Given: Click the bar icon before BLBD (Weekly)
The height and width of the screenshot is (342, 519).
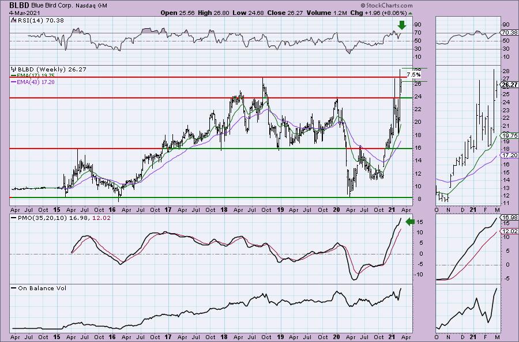Looking at the screenshot, I should [x=14, y=70].
